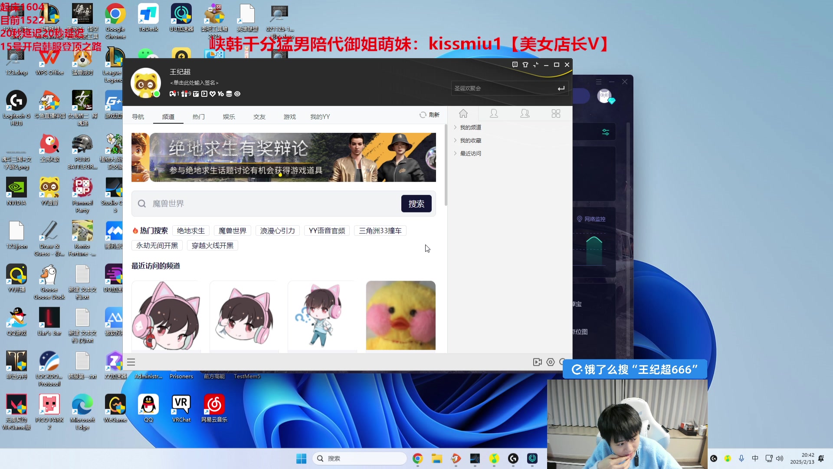
Task: Open the VRChat desktop shortcut
Action: coord(181,409)
